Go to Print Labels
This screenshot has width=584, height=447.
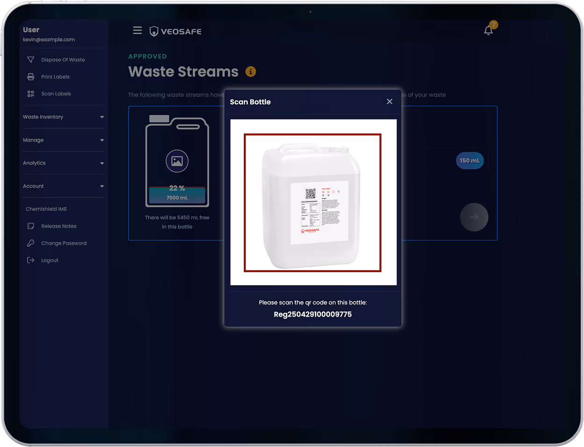[x=55, y=77]
